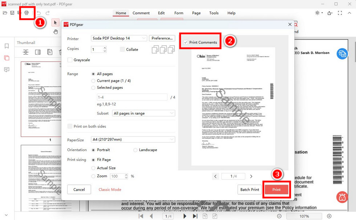The height and width of the screenshot is (220, 356).
Task: Show previous preview page in print dialog
Action: point(215,176)
